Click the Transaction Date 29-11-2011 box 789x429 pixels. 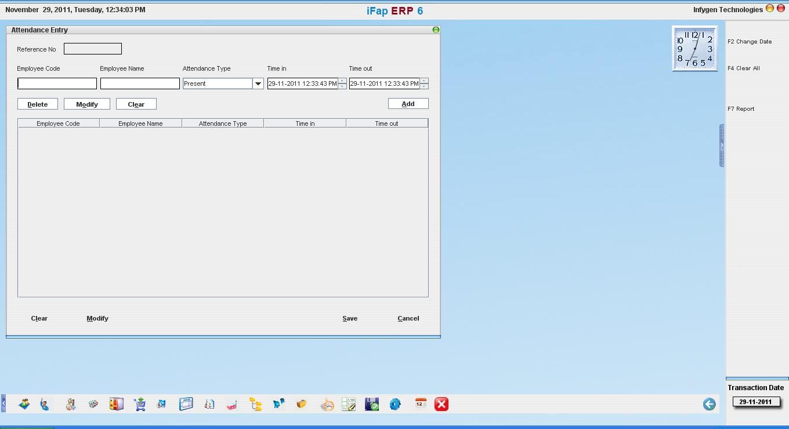[755, 402]
